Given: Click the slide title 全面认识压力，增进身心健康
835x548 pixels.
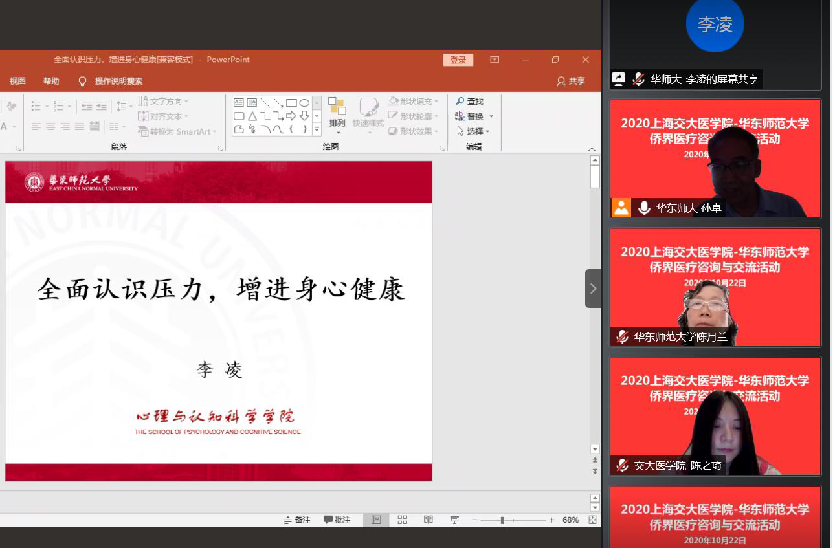Looking at the screenshot, I should click(221, 289).
